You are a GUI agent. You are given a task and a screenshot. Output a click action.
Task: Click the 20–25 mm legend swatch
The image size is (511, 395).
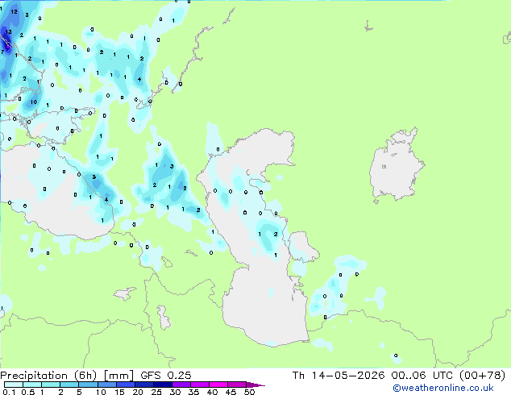pos(143,385)
